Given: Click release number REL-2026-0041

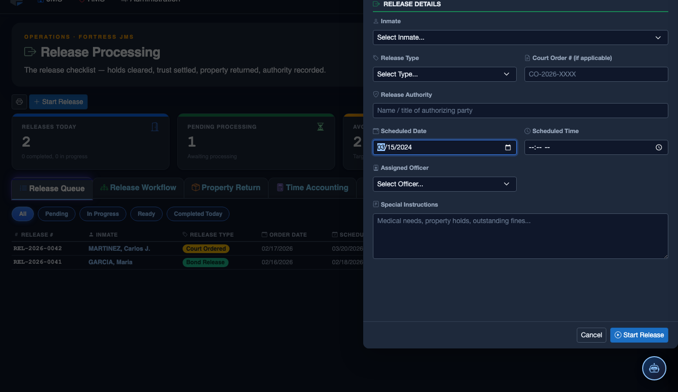Looking at the screenshot, I should (38, 262).
